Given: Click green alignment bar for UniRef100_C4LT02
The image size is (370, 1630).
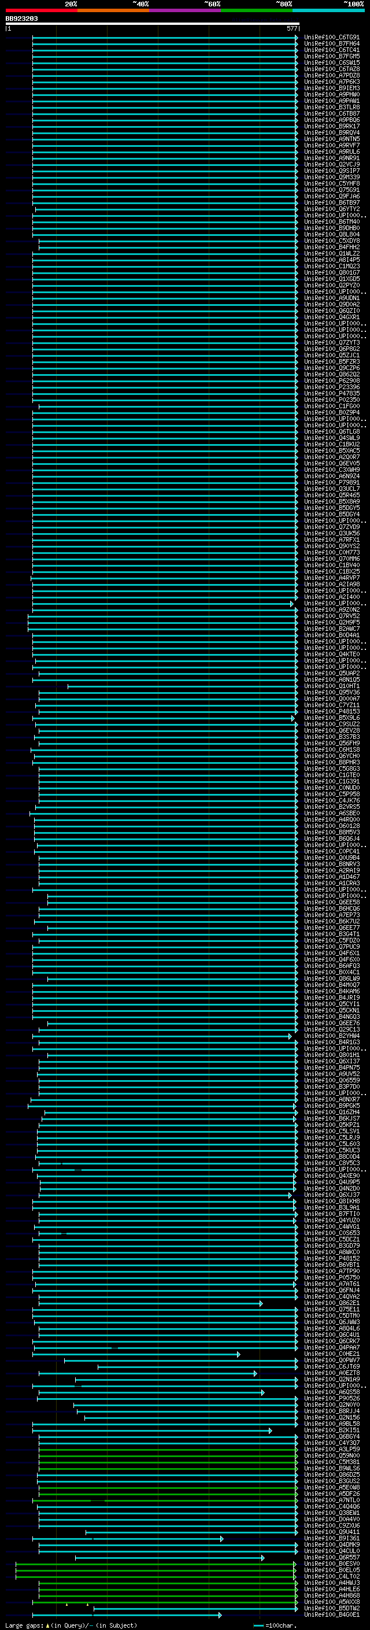Looking at the screenshot, I should [x=156, y=1576].
